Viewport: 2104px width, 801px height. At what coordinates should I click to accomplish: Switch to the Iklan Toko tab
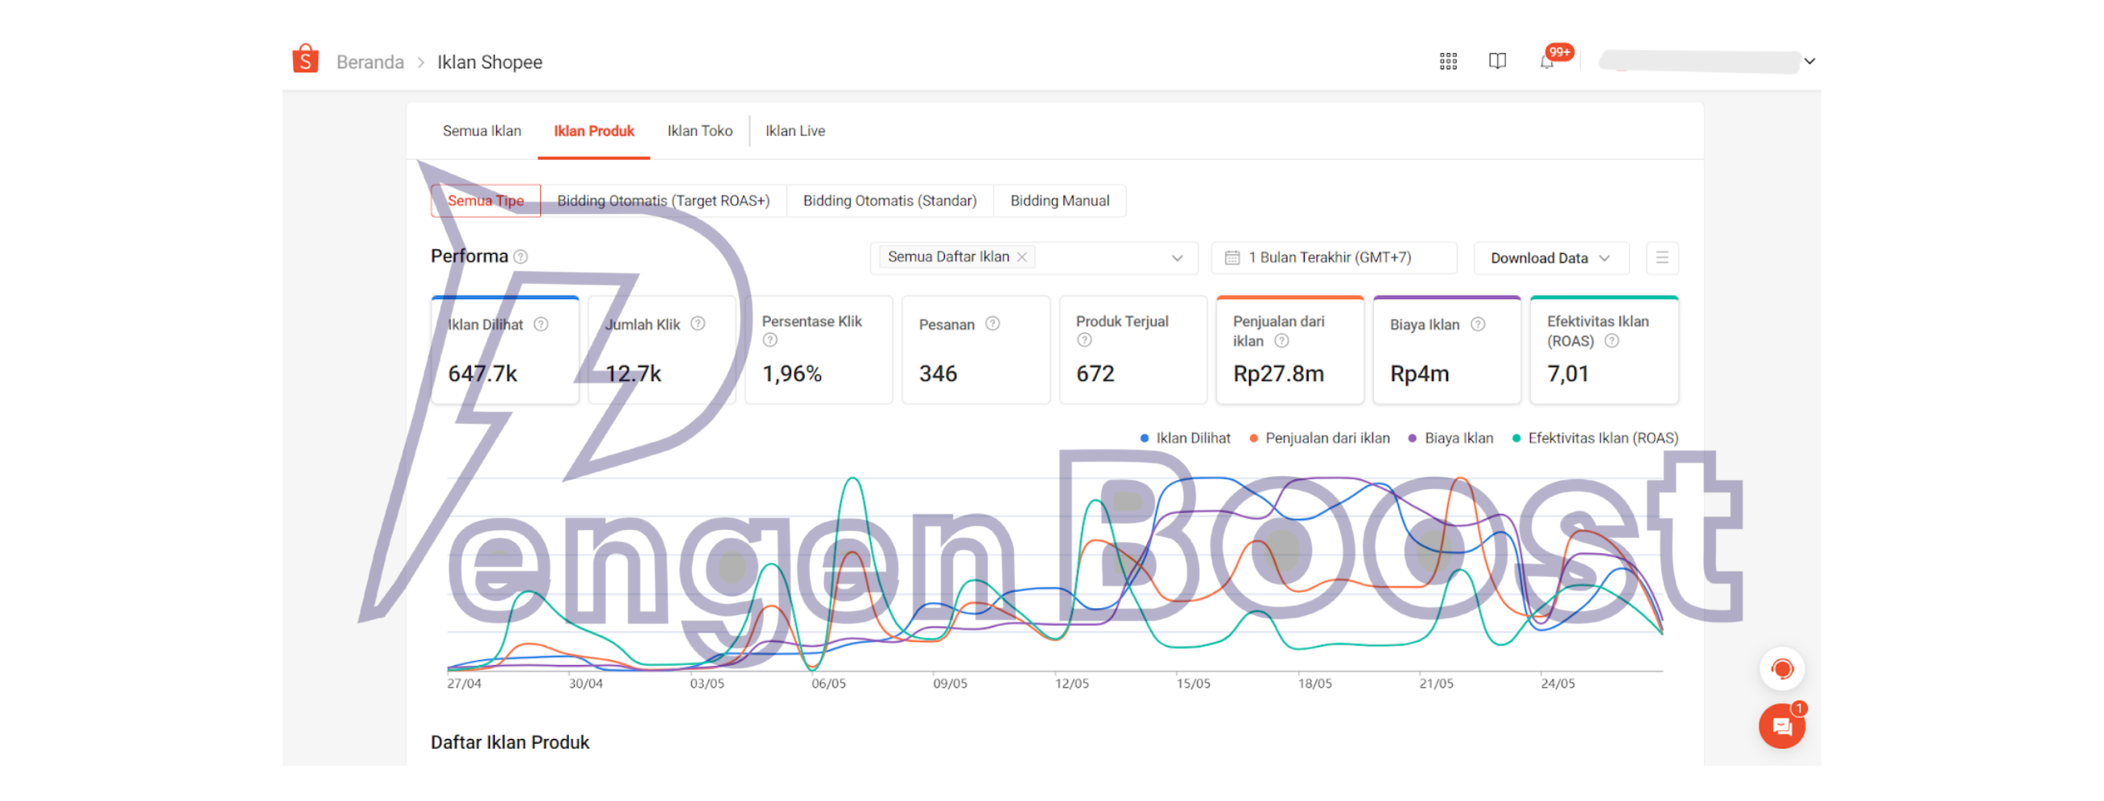click(699, 130)
